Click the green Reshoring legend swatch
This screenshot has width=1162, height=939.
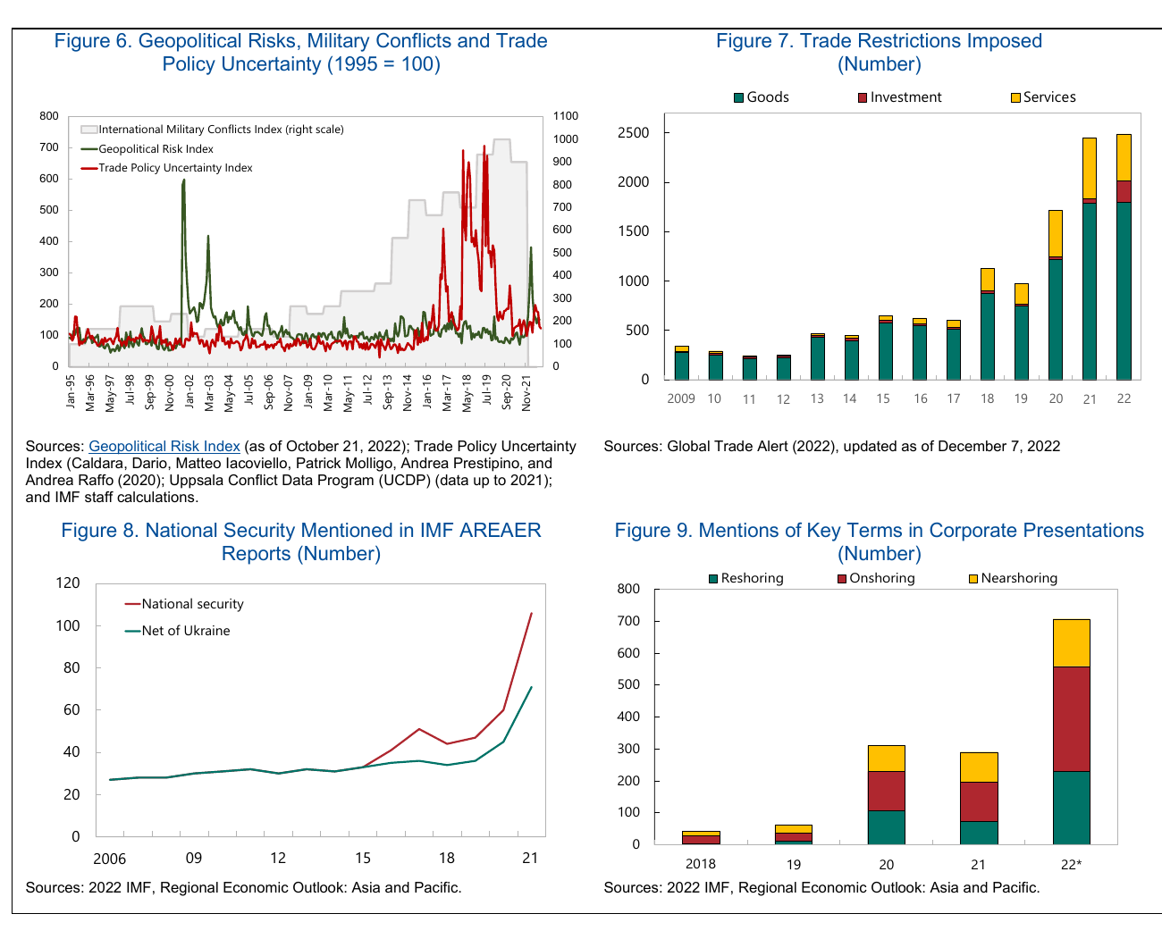[713, 579]
